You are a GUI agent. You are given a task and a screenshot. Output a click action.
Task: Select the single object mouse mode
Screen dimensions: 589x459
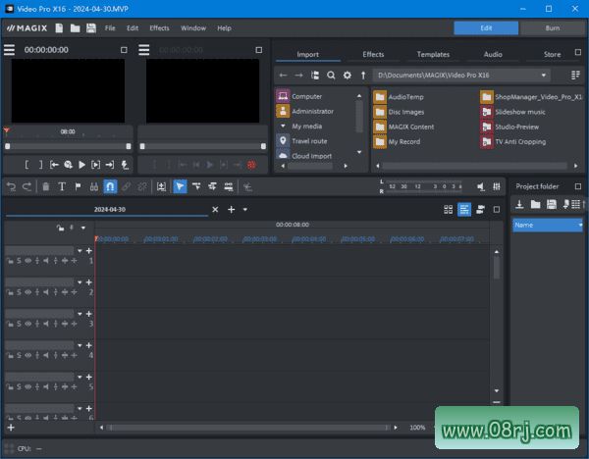tap(180, 186)
